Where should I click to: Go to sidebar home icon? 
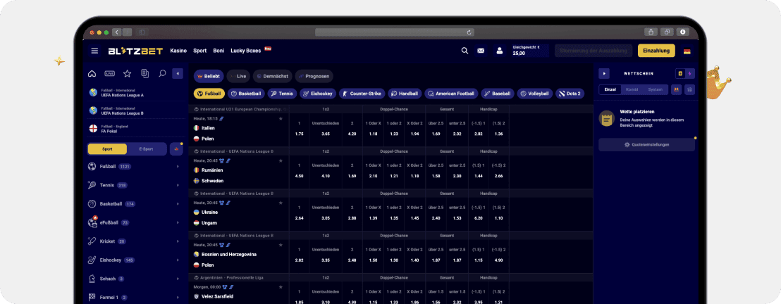coord(92,74)
